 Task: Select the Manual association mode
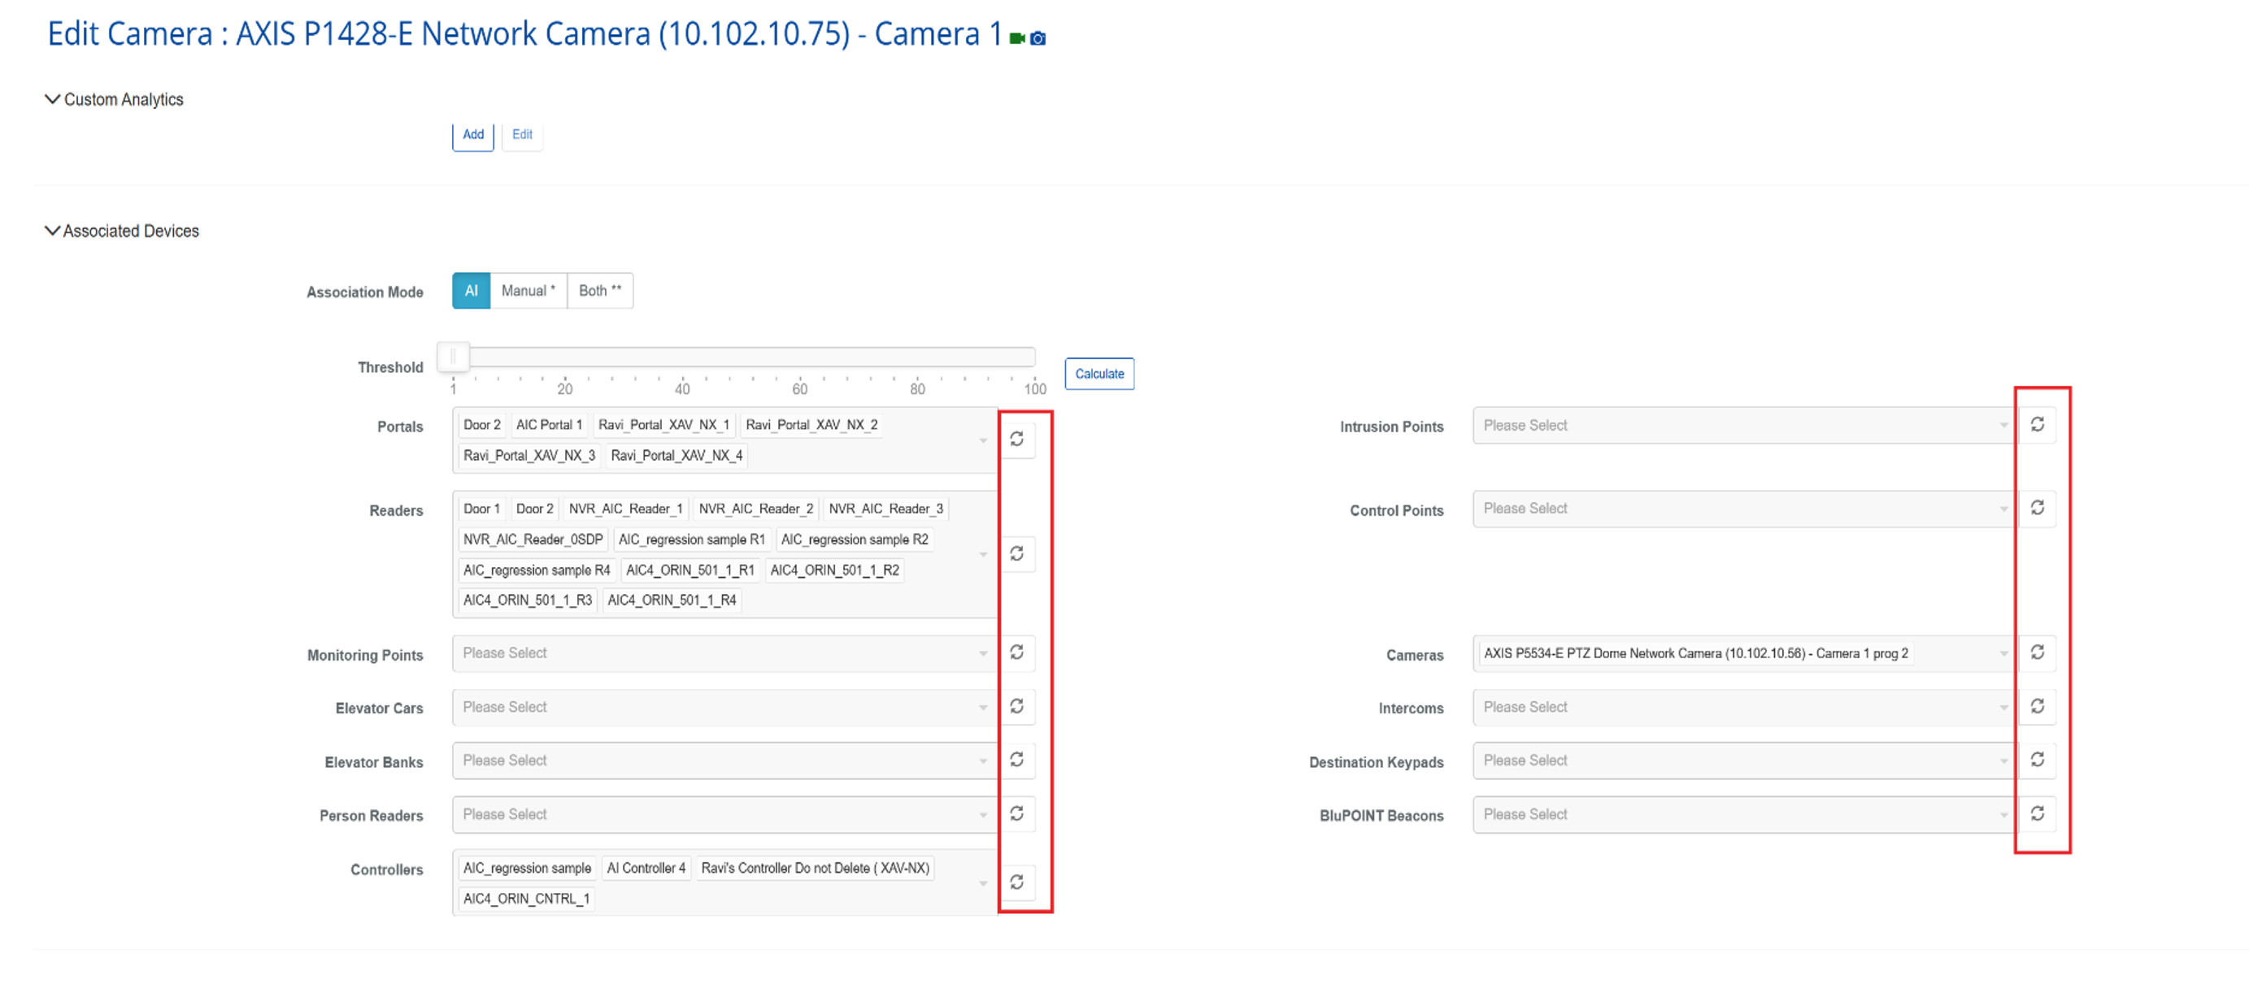(529, 291)
